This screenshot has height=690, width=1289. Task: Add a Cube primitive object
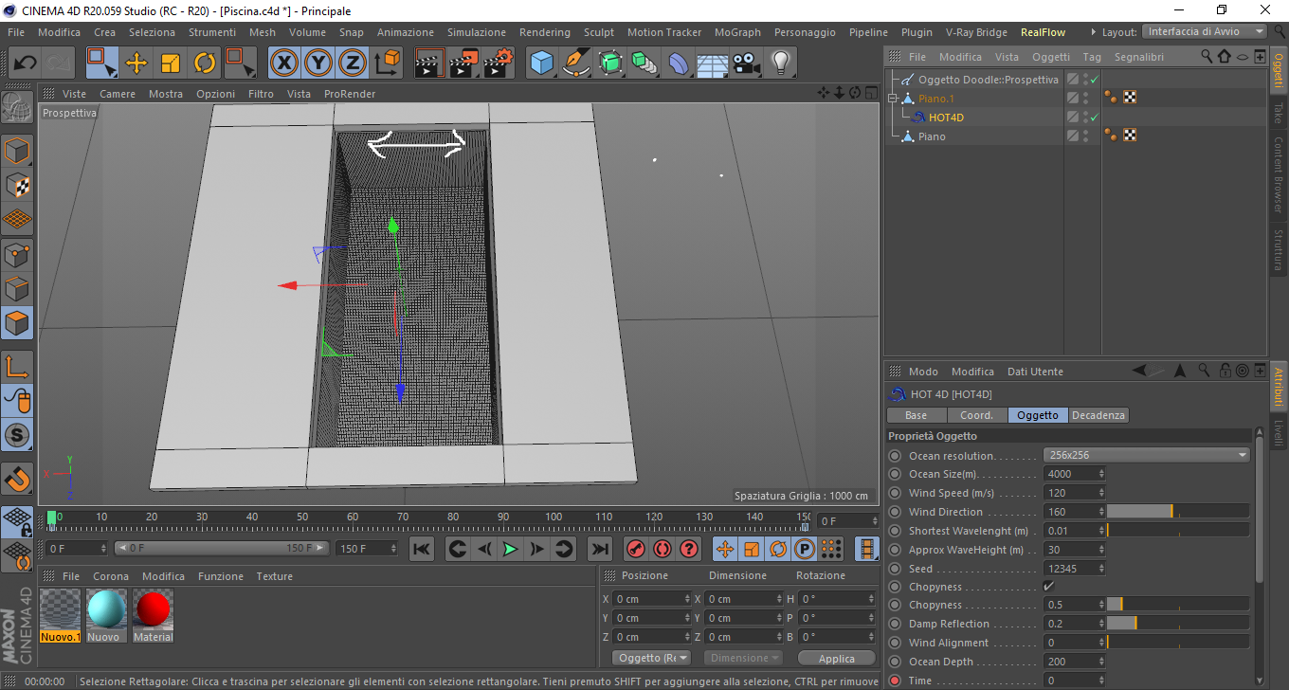[542, 64]
